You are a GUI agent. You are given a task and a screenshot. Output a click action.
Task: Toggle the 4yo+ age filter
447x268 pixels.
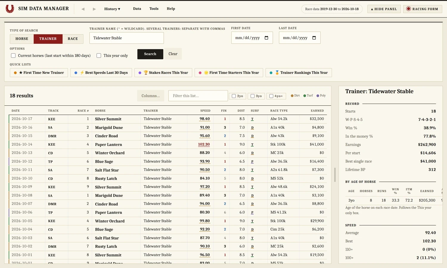271,96
